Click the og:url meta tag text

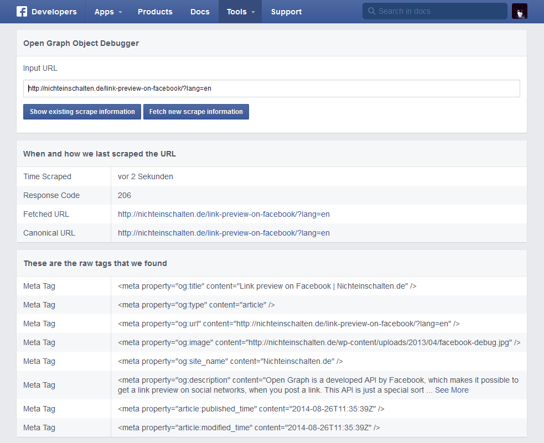point(289,324)
